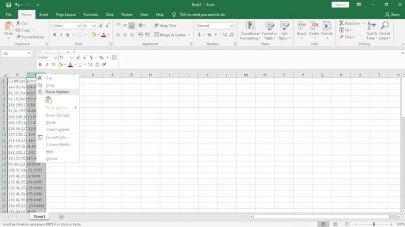Open Format as Table
The height and width of the screenshot is (227, 405).
point(269,31)
